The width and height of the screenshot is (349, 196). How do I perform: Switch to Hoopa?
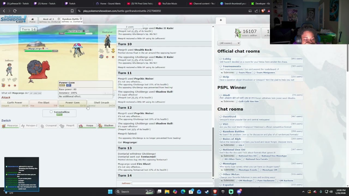[87, 125]
